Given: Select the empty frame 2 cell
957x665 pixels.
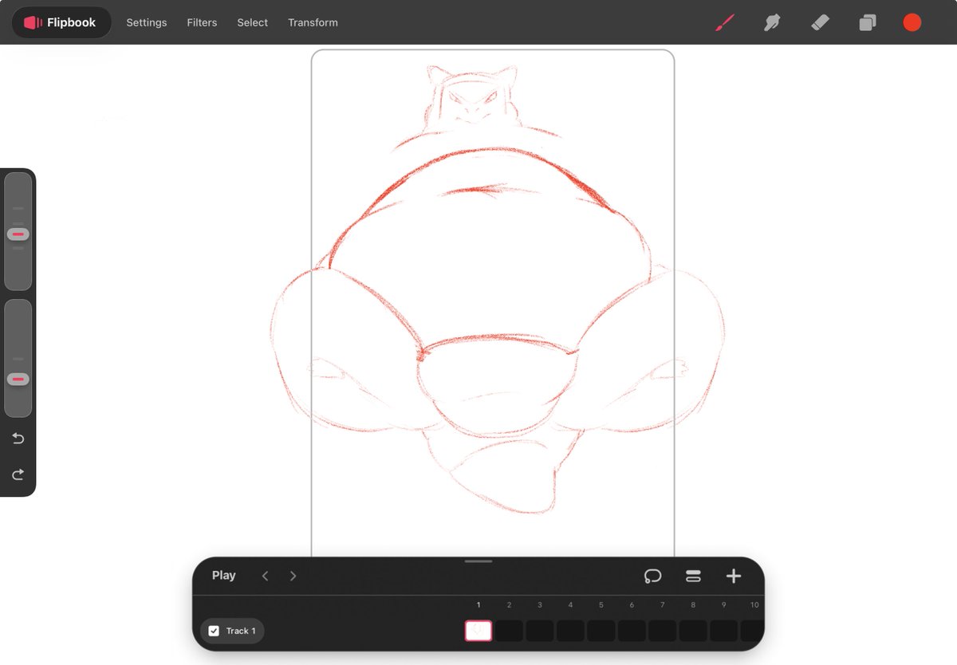Looking at the screenshot, I should click(x=510, y=631).
